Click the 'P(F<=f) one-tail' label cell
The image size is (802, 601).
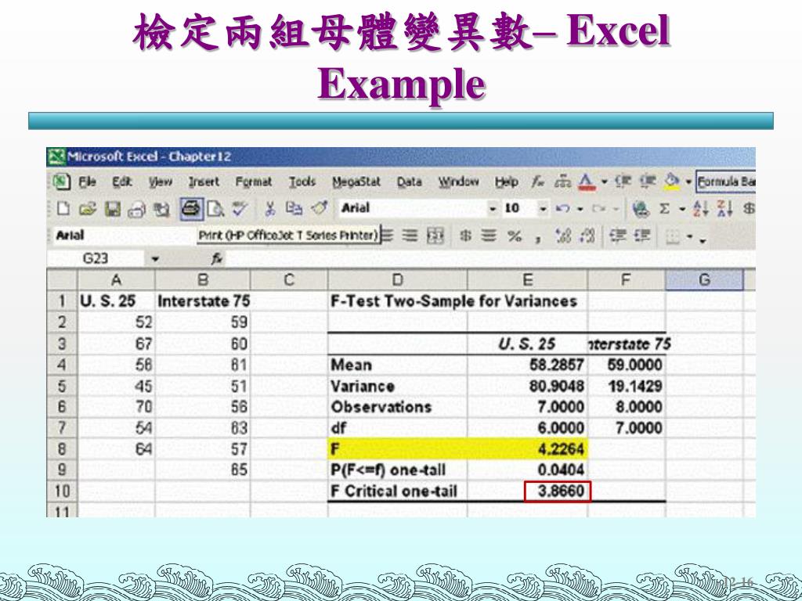tap(397, 470)
